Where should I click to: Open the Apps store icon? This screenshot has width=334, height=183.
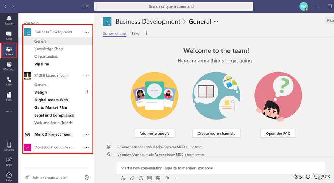(x=9, y=162)
